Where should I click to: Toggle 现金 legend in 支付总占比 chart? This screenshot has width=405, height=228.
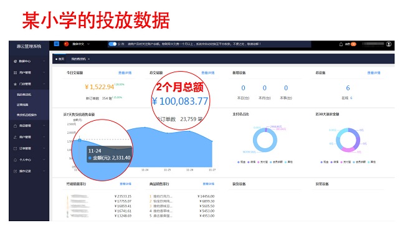[241, 162]
